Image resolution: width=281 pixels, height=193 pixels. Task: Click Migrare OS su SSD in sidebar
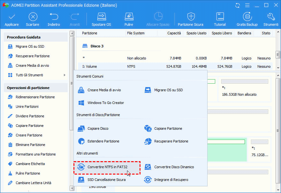pos(30,46)
